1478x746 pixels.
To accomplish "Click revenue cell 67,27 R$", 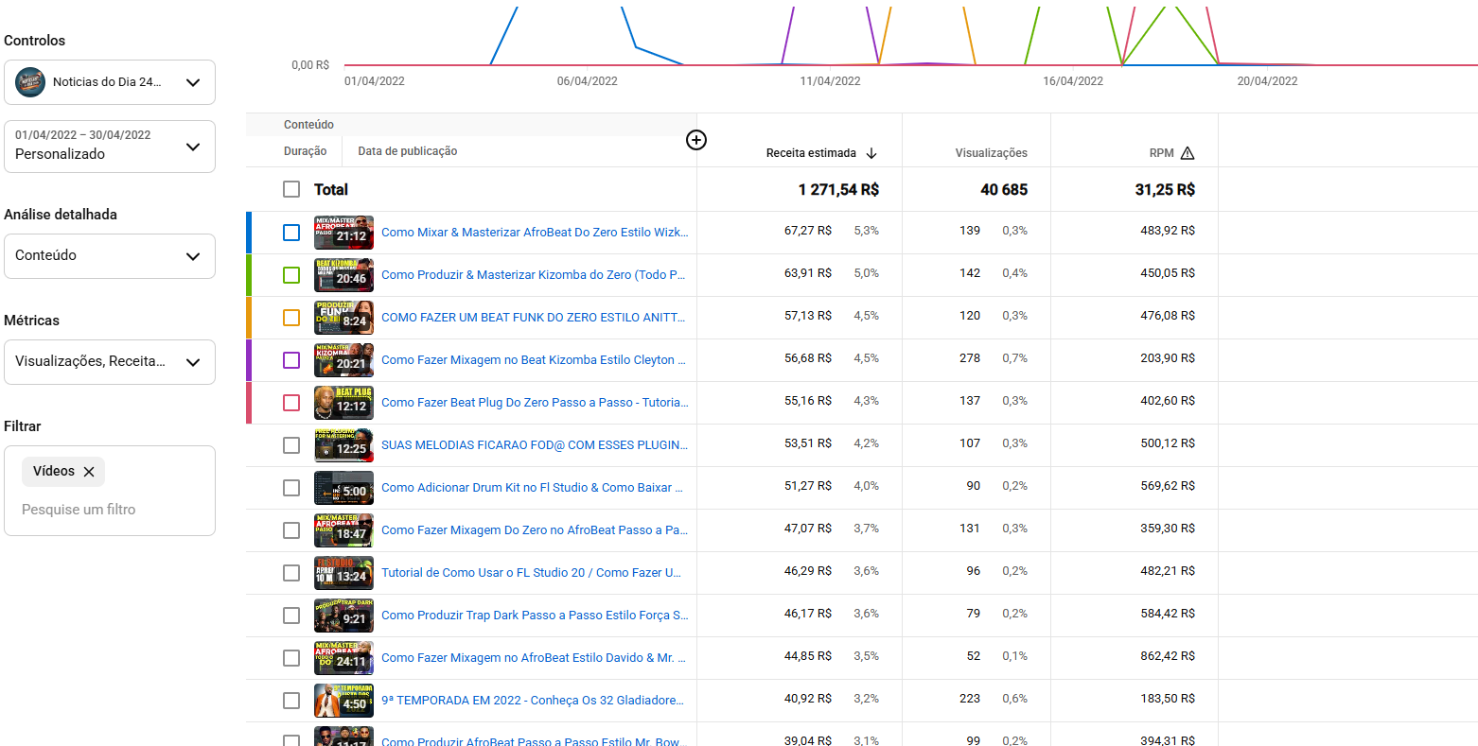I will (808, 231).
